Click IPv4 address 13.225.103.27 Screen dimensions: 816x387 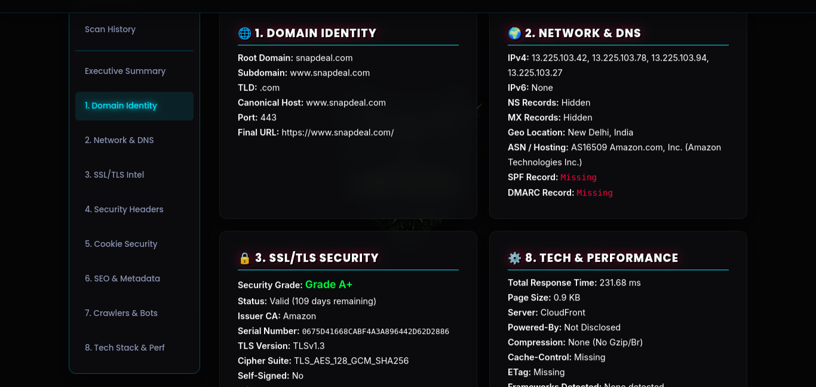pos(535,73)
